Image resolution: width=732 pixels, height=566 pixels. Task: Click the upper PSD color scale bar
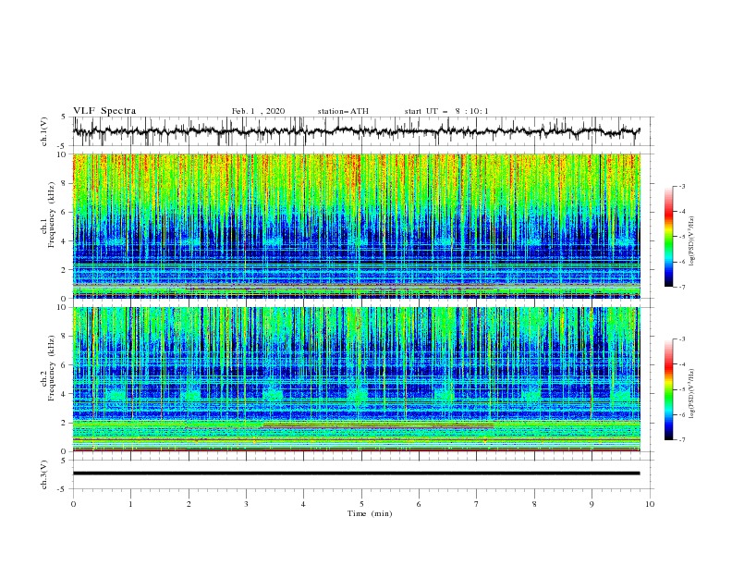click(668, 237)
